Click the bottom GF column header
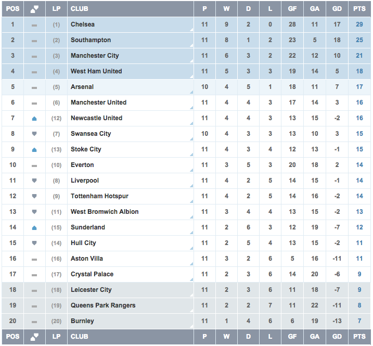The image size is (373, 346). click(x=292, y=337)
